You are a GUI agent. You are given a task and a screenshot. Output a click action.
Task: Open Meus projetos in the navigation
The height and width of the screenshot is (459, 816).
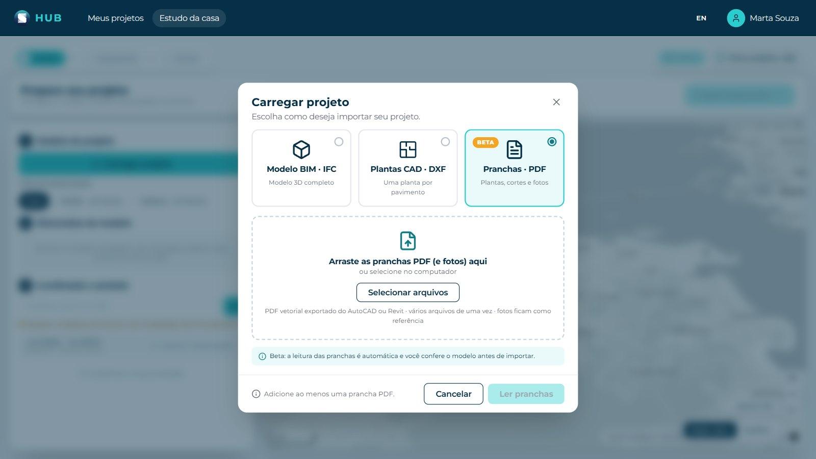coord(116,18)
